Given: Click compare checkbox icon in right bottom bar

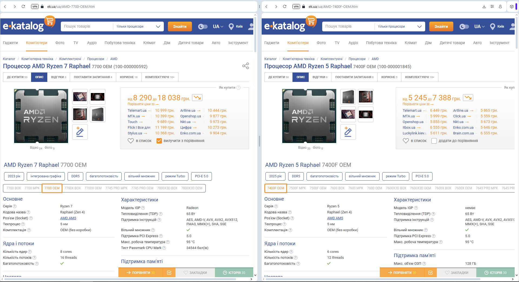Looking at the screenshot, I should click(x=431, y=273).
